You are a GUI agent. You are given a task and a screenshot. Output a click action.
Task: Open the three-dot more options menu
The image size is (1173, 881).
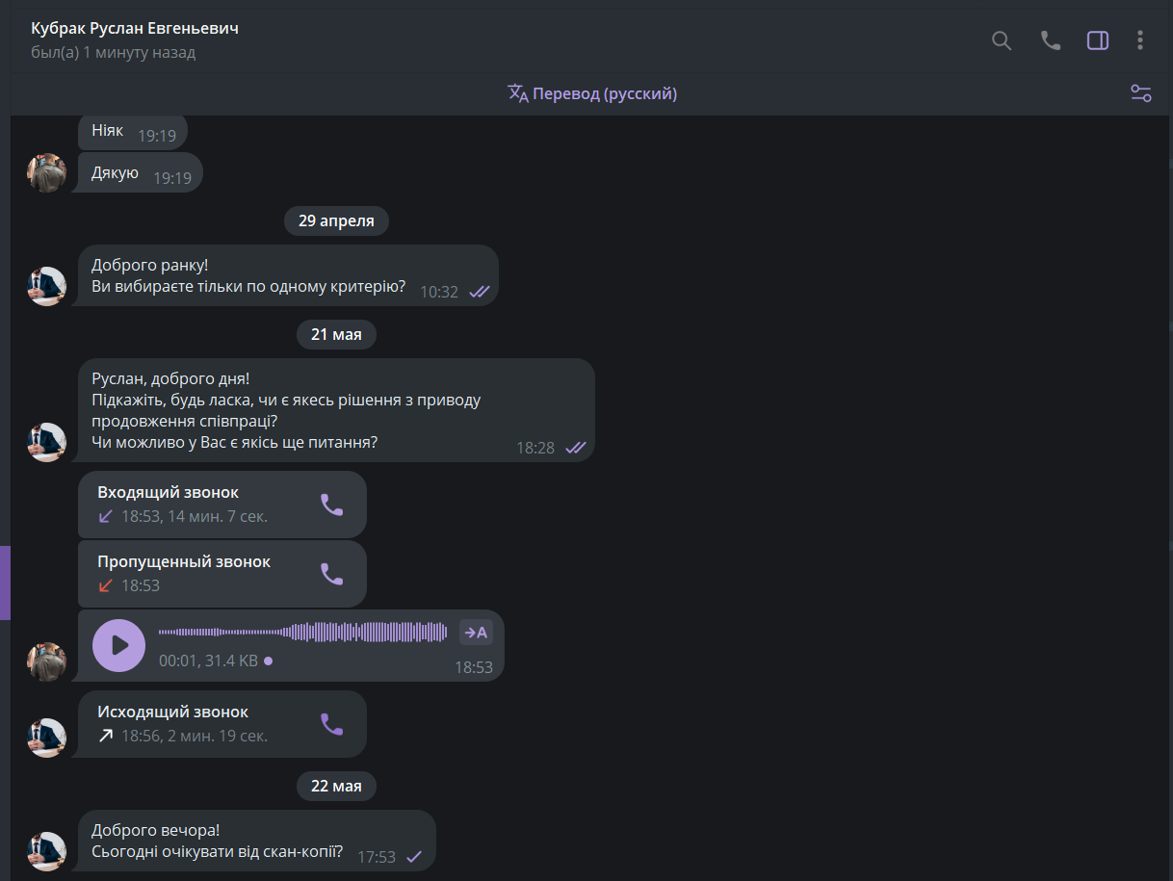[1140, 40]
